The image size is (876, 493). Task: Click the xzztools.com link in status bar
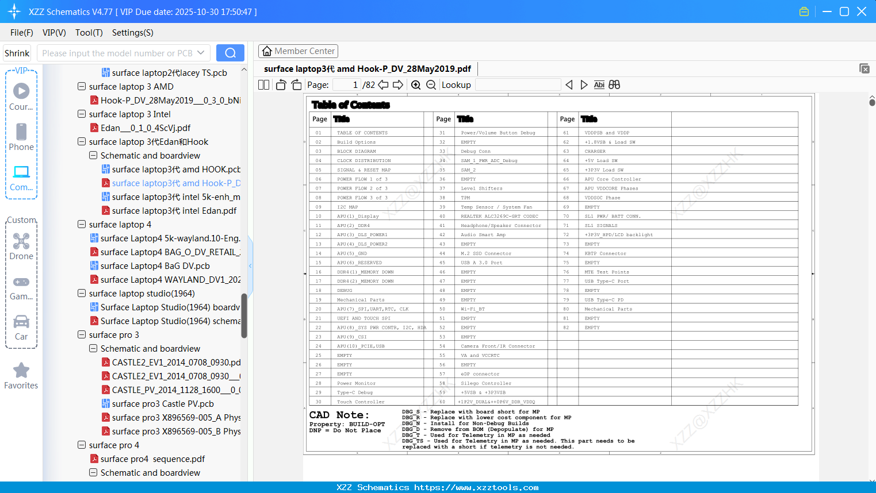coord(476,487)
